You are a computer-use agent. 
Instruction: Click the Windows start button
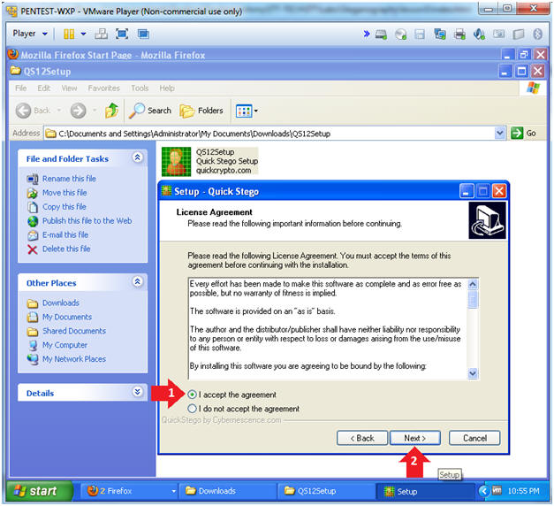[40, 491]
